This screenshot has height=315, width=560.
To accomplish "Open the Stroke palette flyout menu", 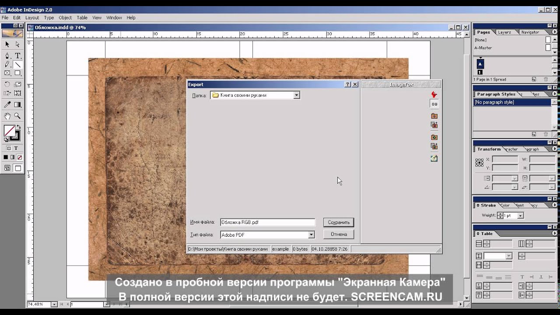I will point(554,205).
